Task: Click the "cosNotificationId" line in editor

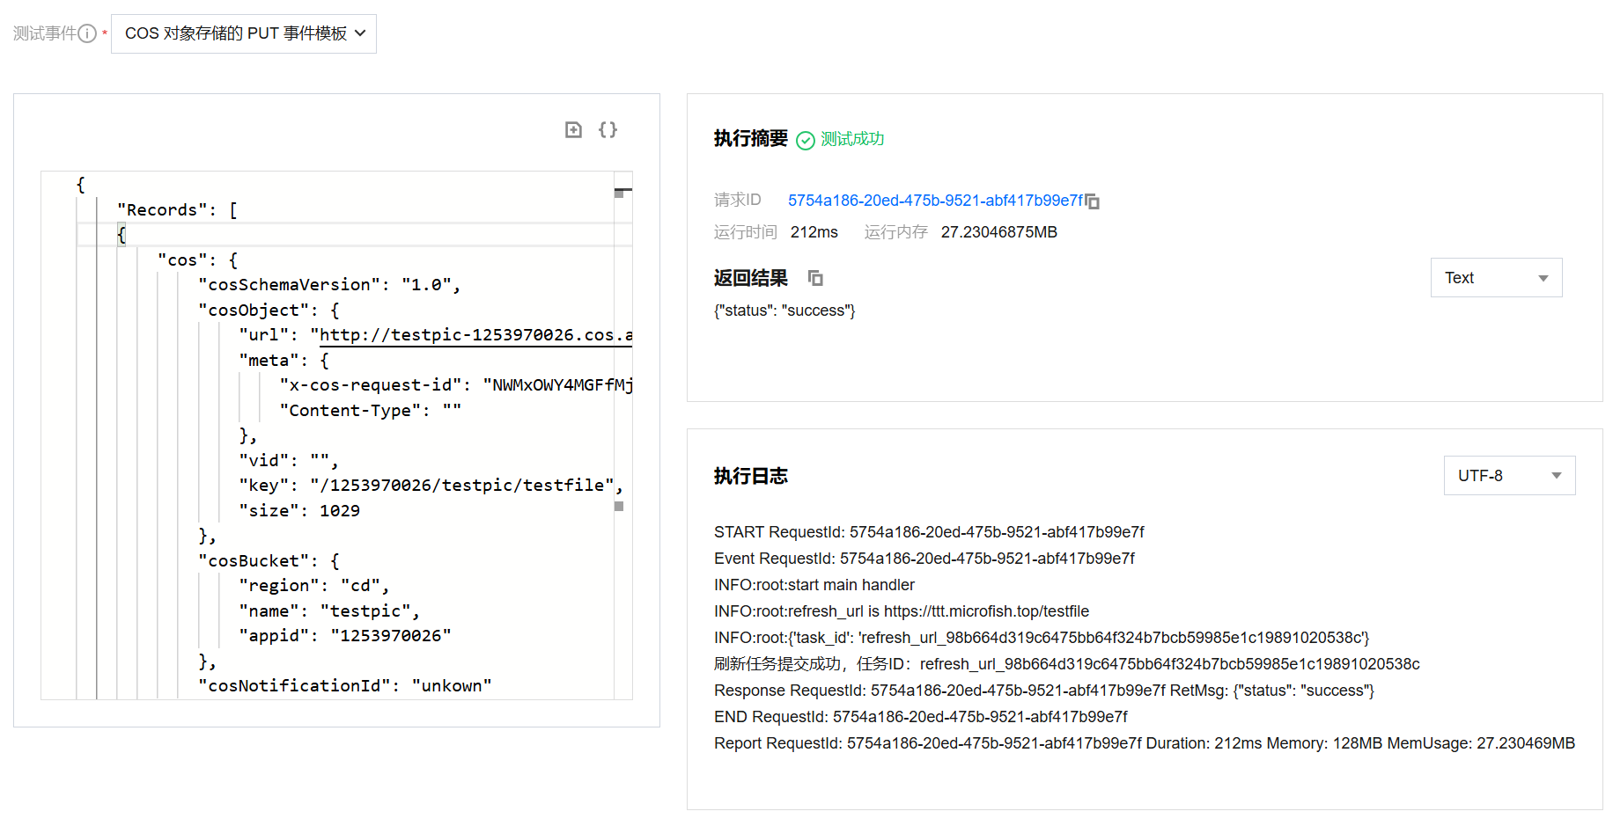Action: pos(344,686)
